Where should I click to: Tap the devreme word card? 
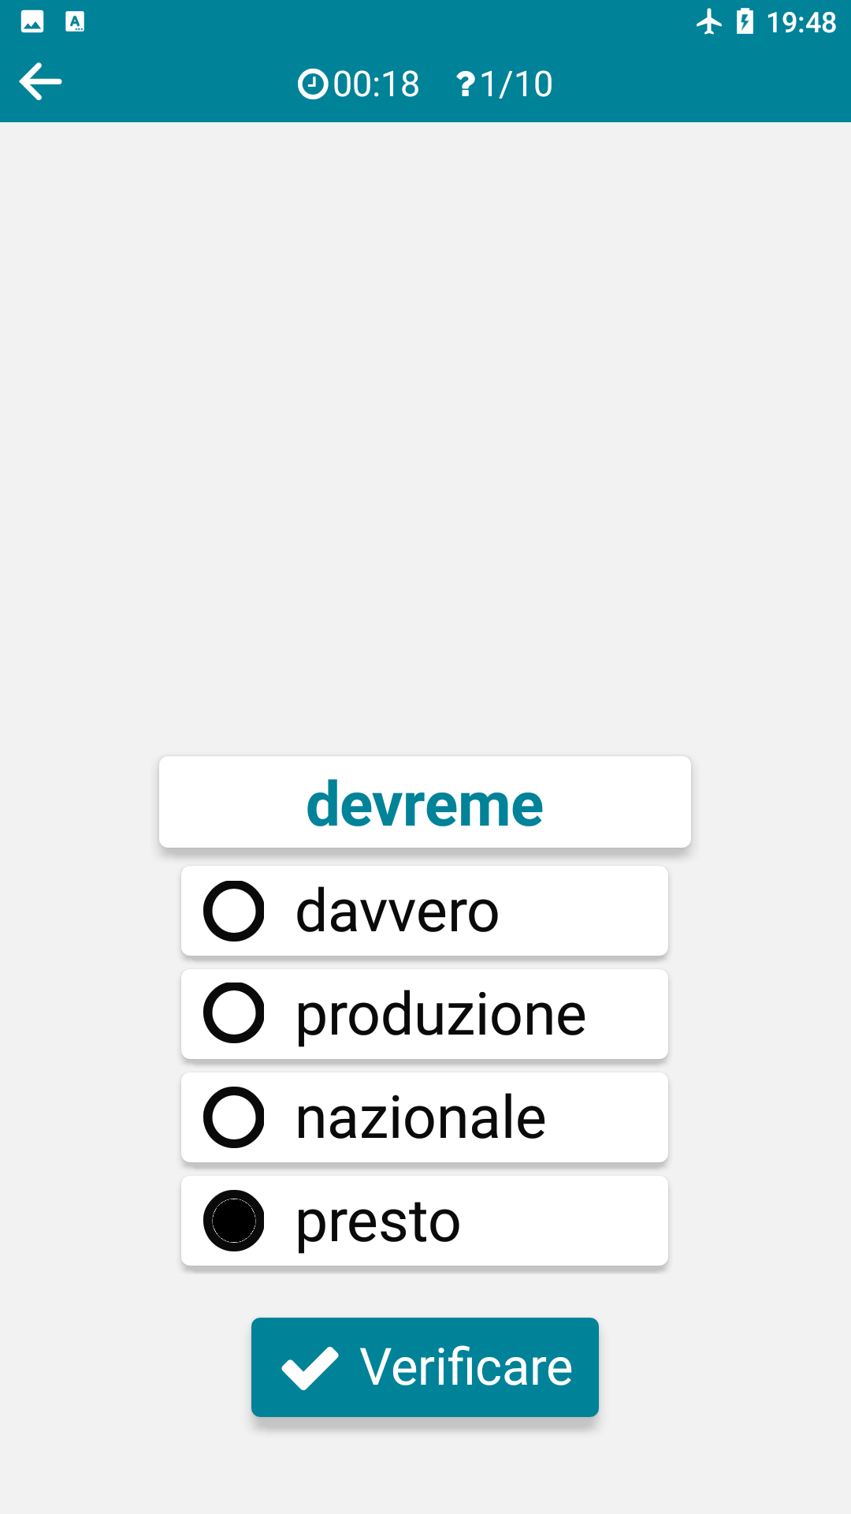425,803
